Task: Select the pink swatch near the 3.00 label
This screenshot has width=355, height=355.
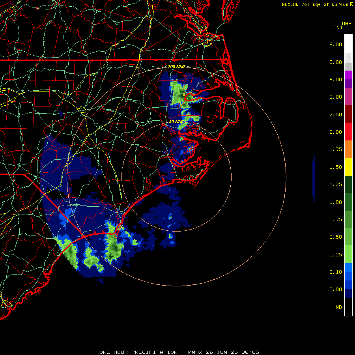Action: 348,97
